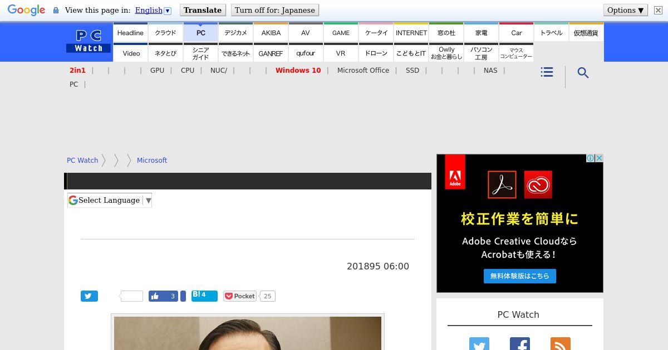Open PC Watch Twitter page from sidebar
The height and width of the screenshot is (350, 668).
tap(479, 344)
